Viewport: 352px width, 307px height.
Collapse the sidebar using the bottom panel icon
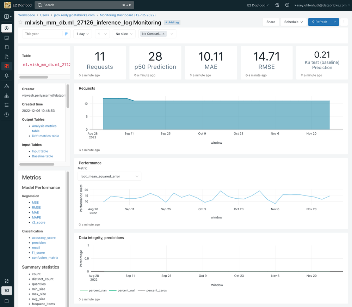[x=7, y=301]
